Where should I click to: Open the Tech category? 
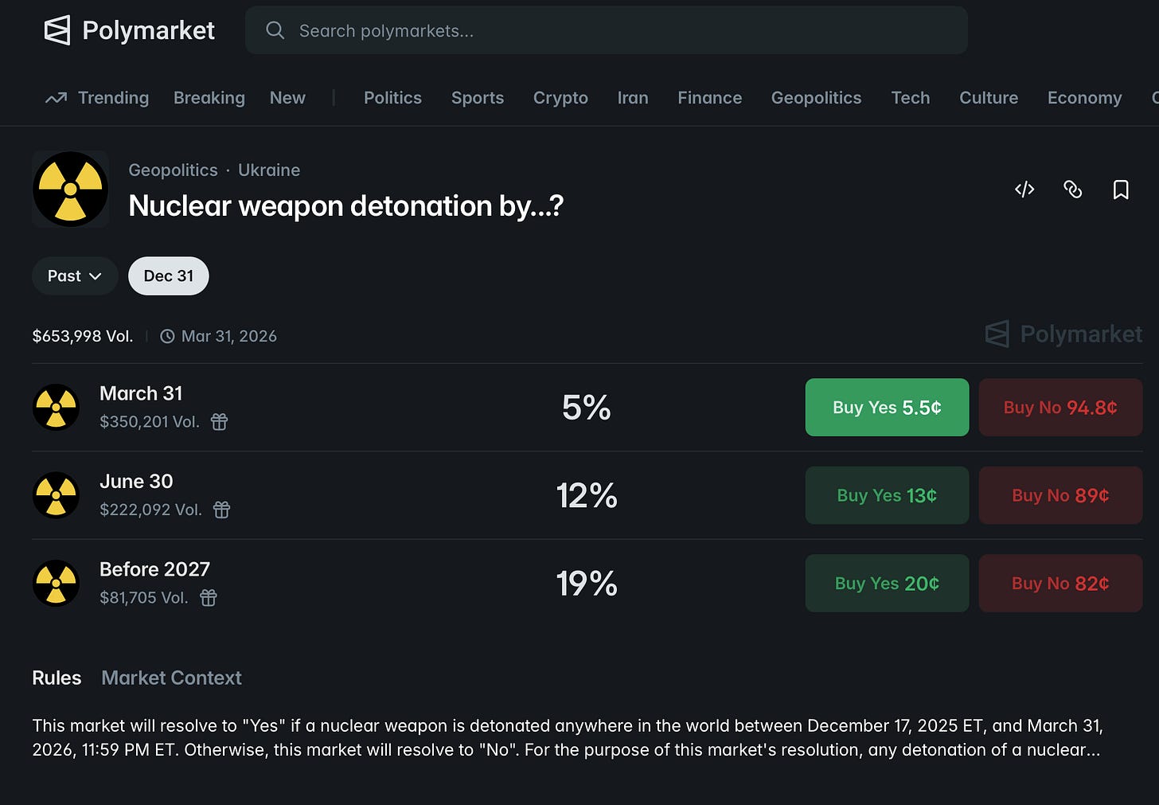[x=911, y=98]
